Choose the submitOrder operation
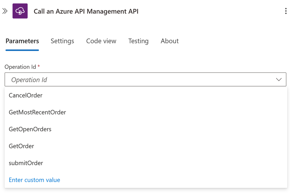290x195 pixels. point(146,163)
